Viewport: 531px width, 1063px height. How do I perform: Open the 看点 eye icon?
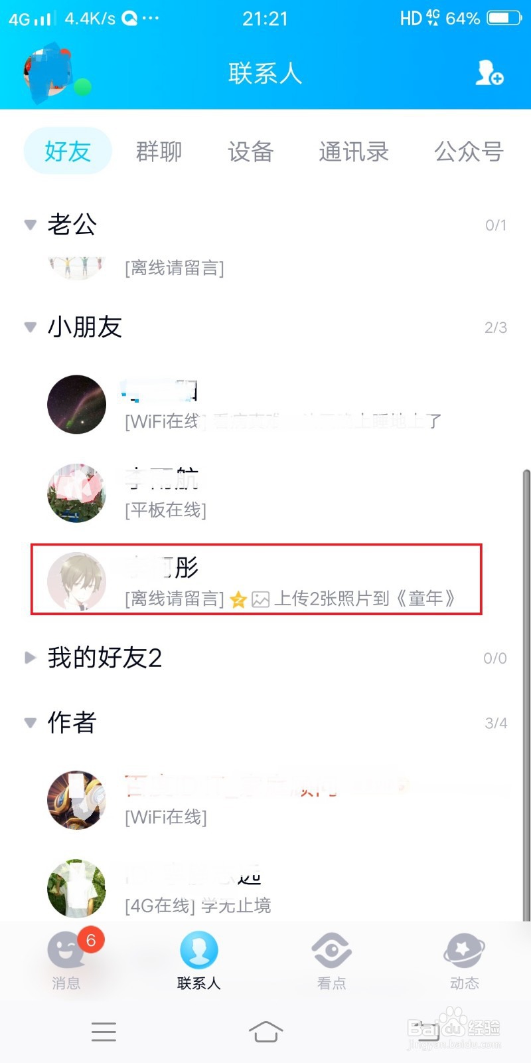(x=331, y=950)
